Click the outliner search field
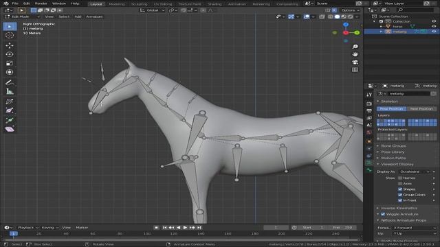 click(x=415, y=10)
